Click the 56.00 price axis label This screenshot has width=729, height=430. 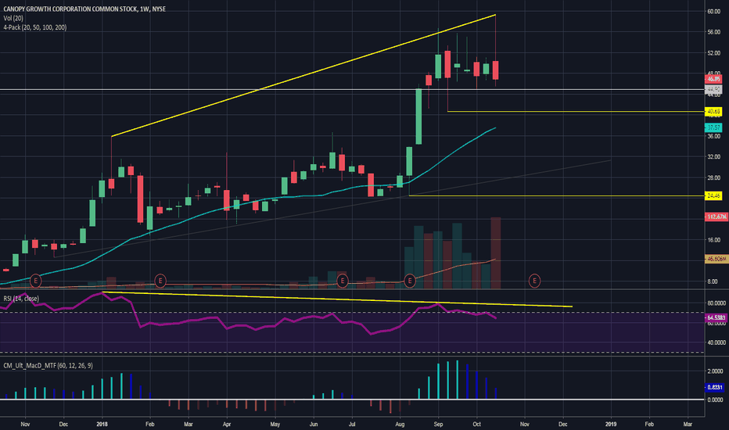tap(713, 32)
